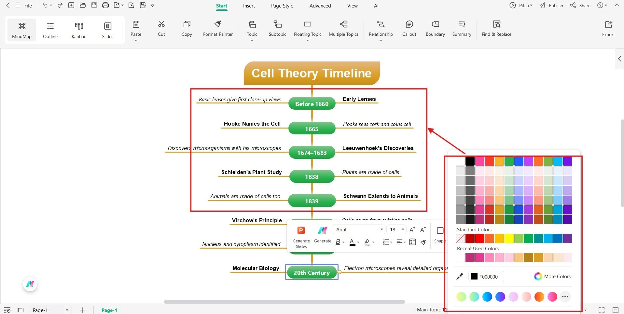The width and height of the screenshot is (624, 314).
Task: Switch to the Insert ribbon tab
Action: (249, 6)
